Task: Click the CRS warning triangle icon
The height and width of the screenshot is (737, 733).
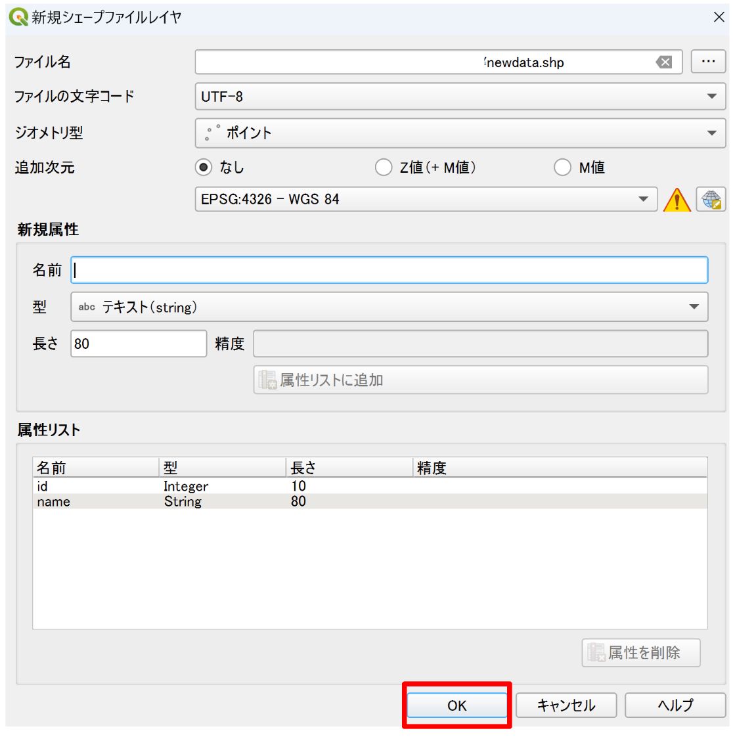Action: tap(677, 200)
